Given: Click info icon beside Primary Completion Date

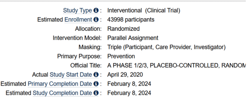Looking at the screenshot, I should (96, 84).
